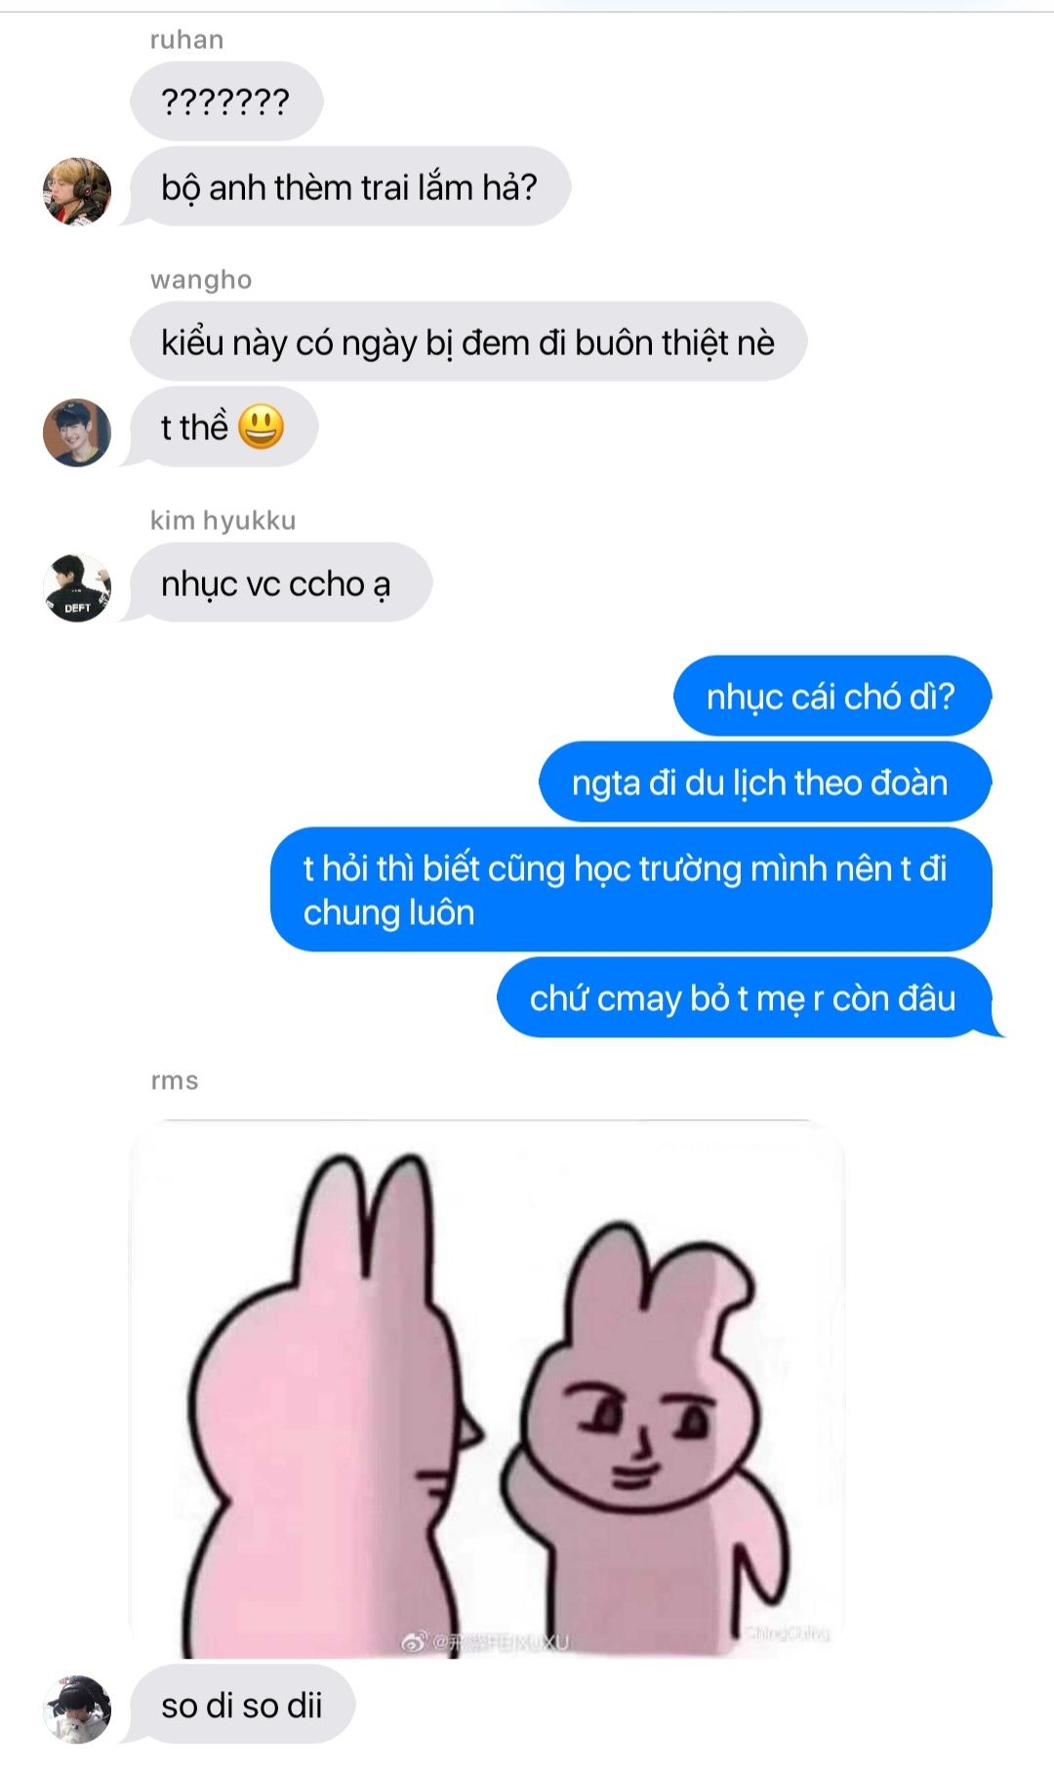Tap wangho's profile avatar
This screenshot has height=1770, width=1054.
(x=77, y=432)
